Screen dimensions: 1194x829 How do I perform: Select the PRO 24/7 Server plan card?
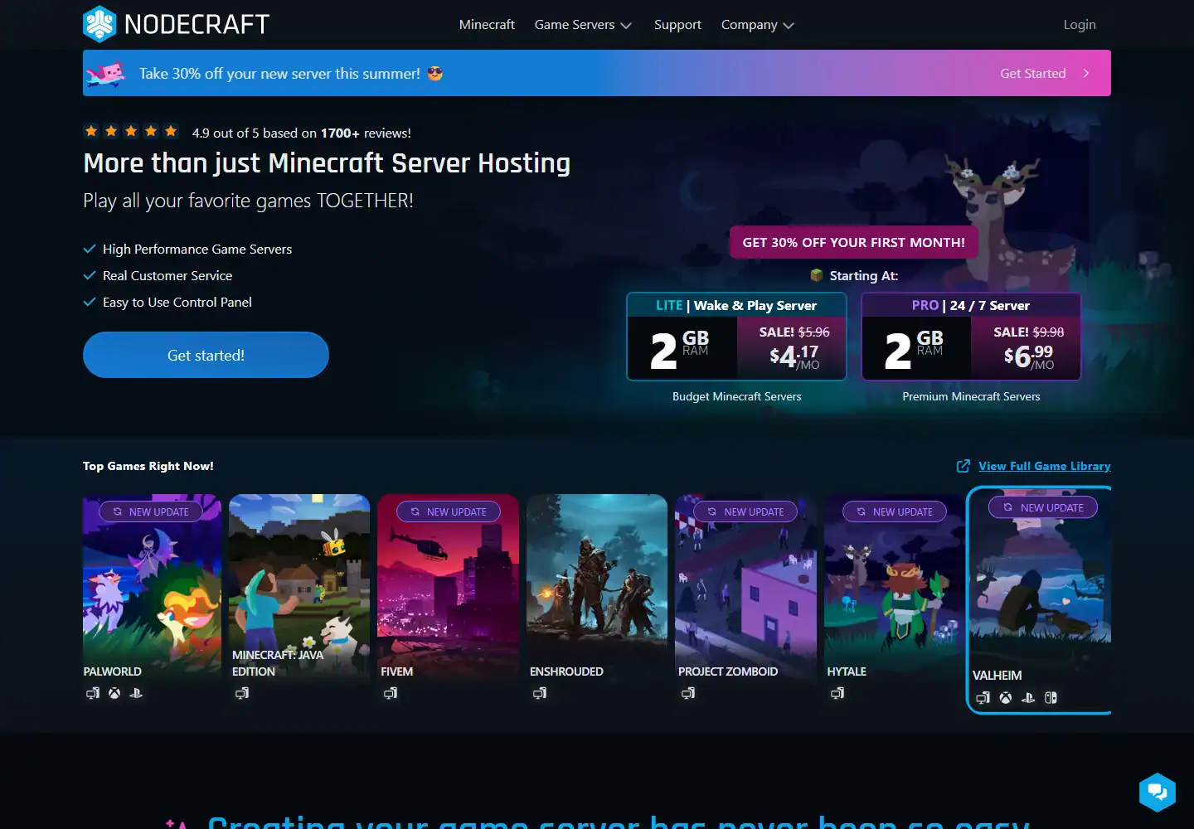[x=971, y=337]
